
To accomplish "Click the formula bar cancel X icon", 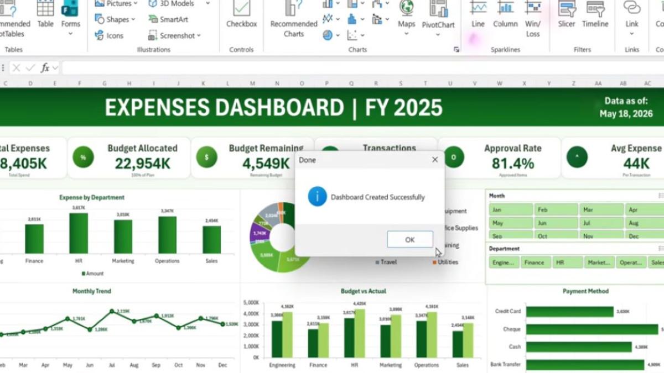I will click(16, 68).
